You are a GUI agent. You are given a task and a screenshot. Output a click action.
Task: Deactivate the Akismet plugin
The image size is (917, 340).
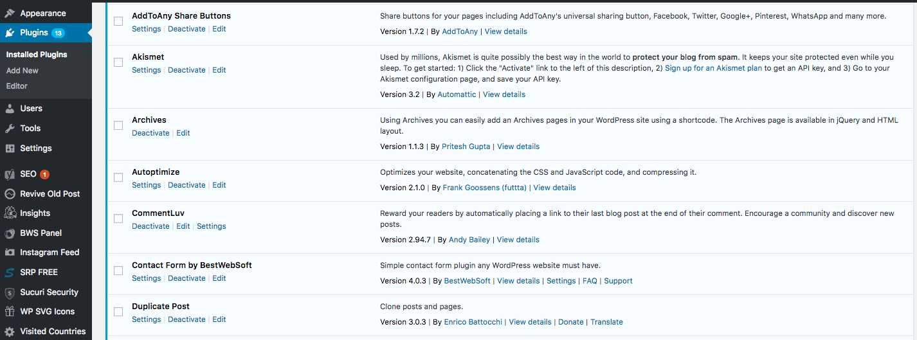click(x=186, y=70)
